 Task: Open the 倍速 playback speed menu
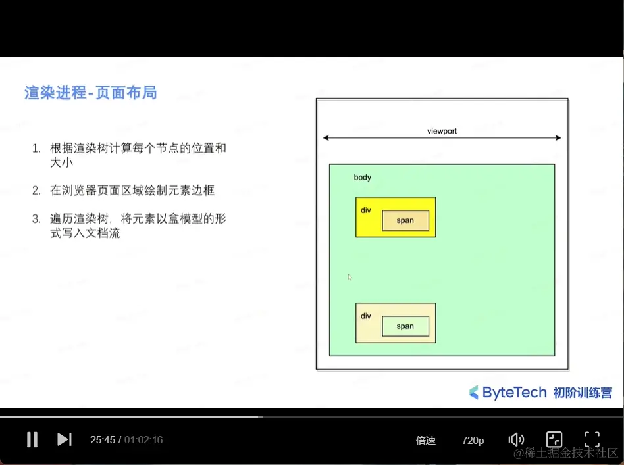point(425,441)
